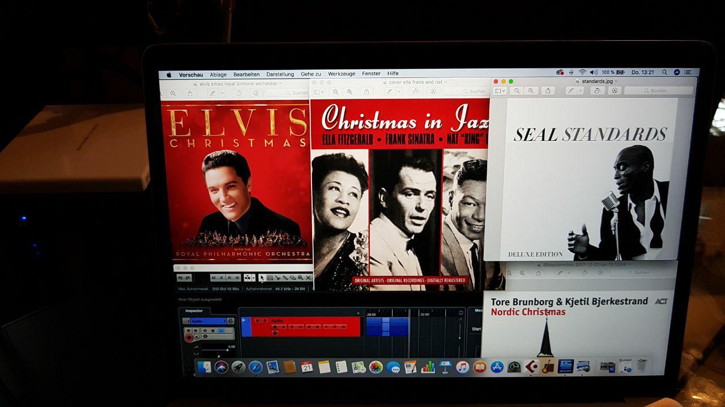Open the App Store in the Dock
725x407 pixels.
pos(497,367)
